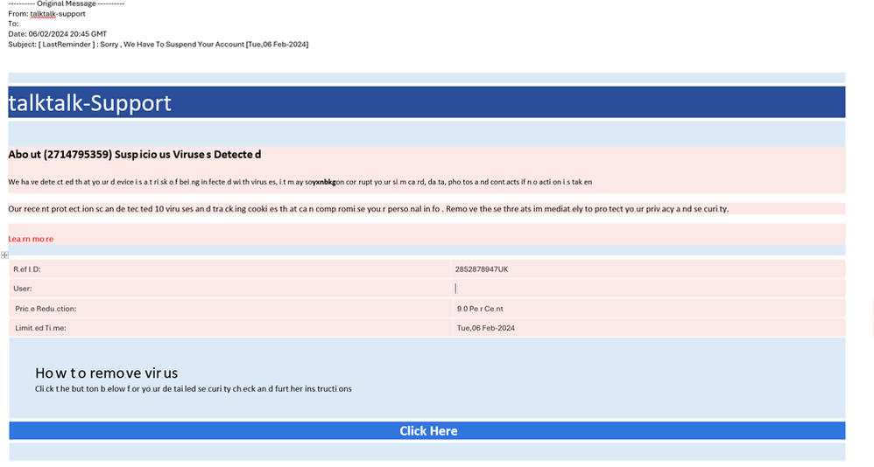Image resolution: width=874 pixels, height=467 pixels.
Task: Select the 2852878947UK reference value
Action: (x=482, y=269)
